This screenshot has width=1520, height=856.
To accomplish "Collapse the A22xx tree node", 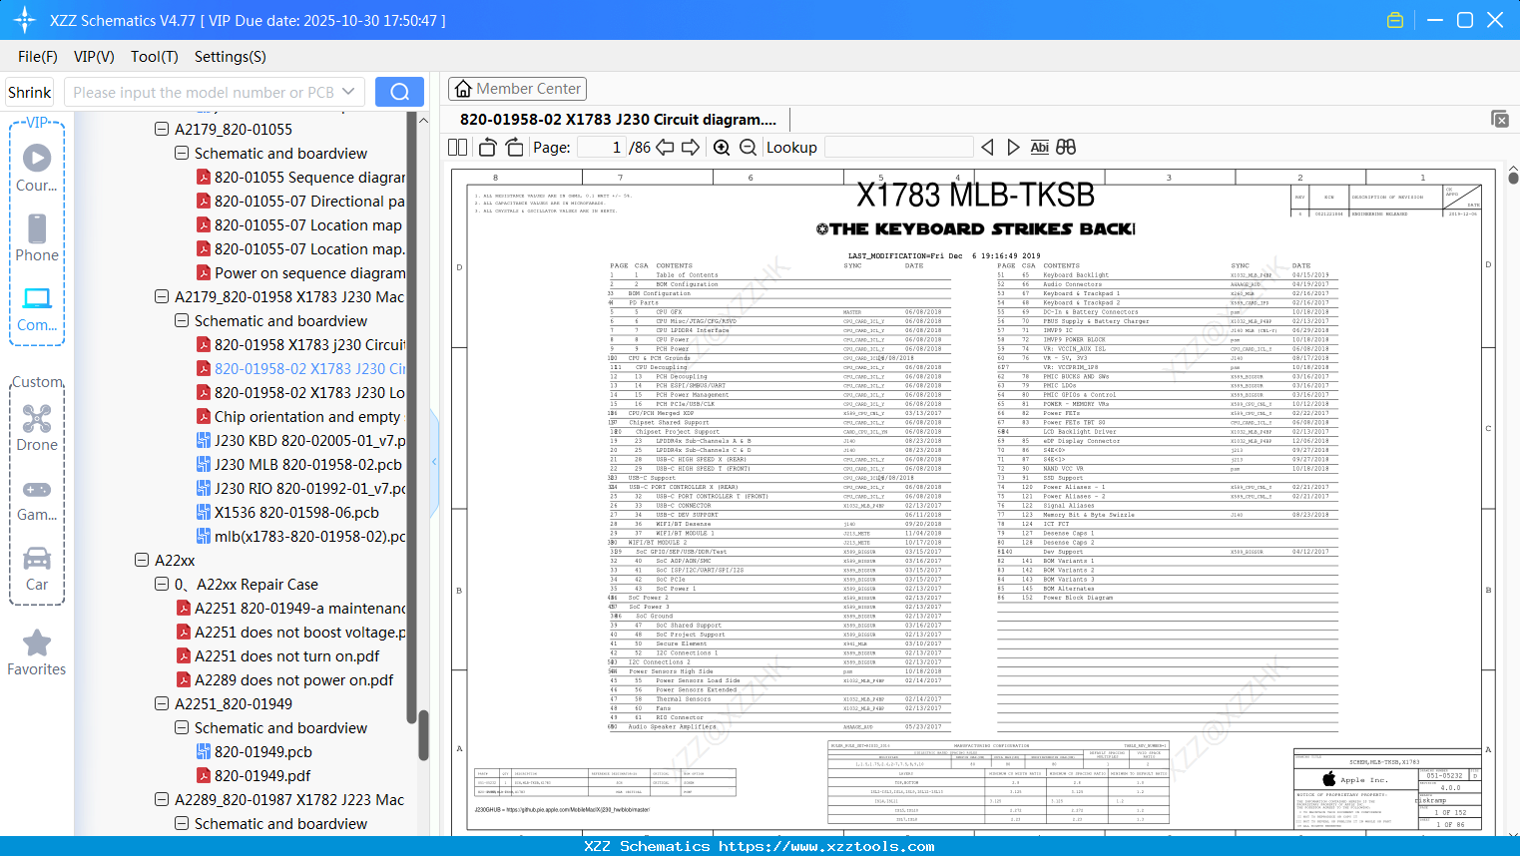I will [x=142, y=560].
